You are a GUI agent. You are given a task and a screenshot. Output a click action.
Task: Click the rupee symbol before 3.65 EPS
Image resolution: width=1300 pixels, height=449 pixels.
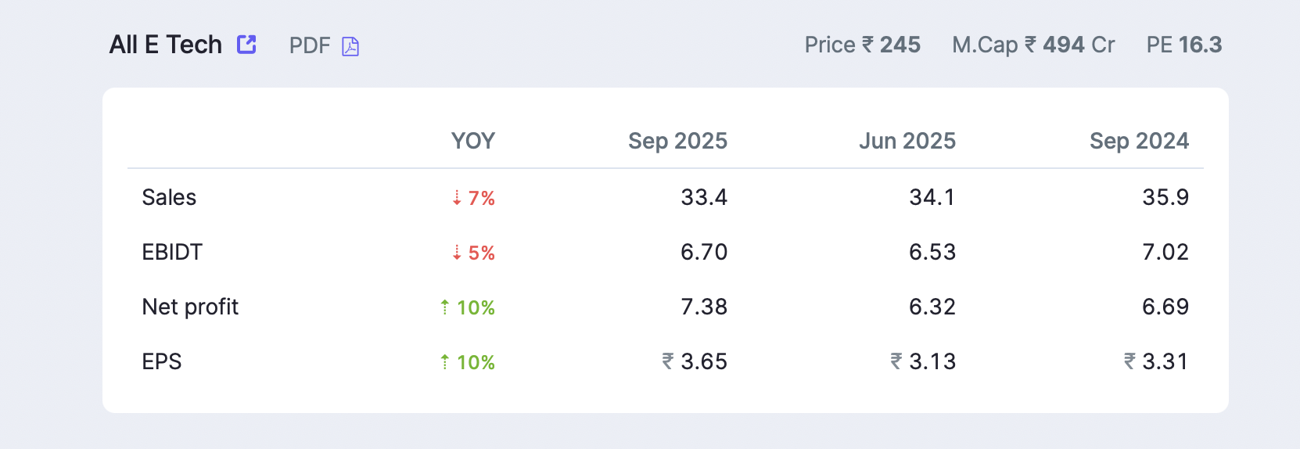[x=668, y=361]
